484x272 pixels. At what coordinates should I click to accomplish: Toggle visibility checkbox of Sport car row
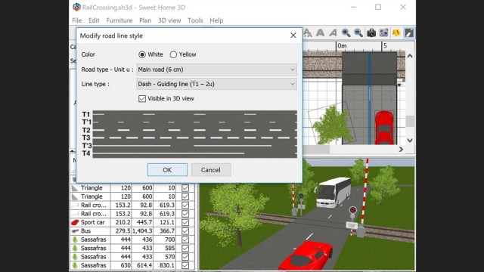[185, 222]
